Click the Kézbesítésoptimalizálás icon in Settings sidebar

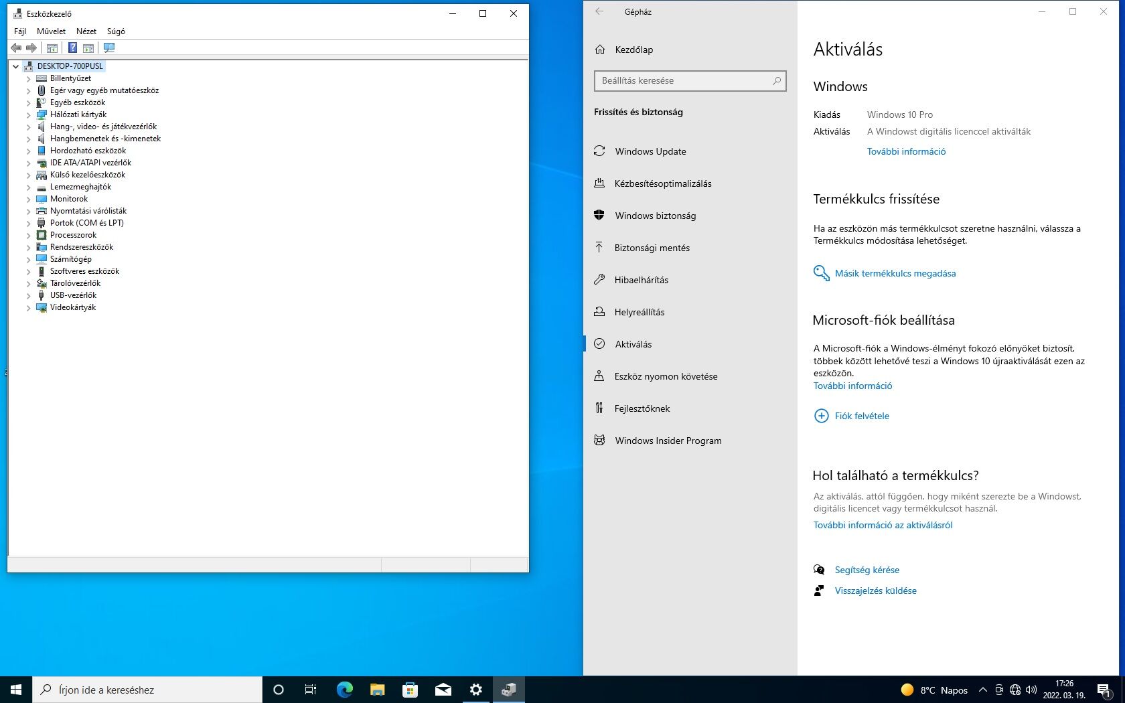click(x=599, y=183)
